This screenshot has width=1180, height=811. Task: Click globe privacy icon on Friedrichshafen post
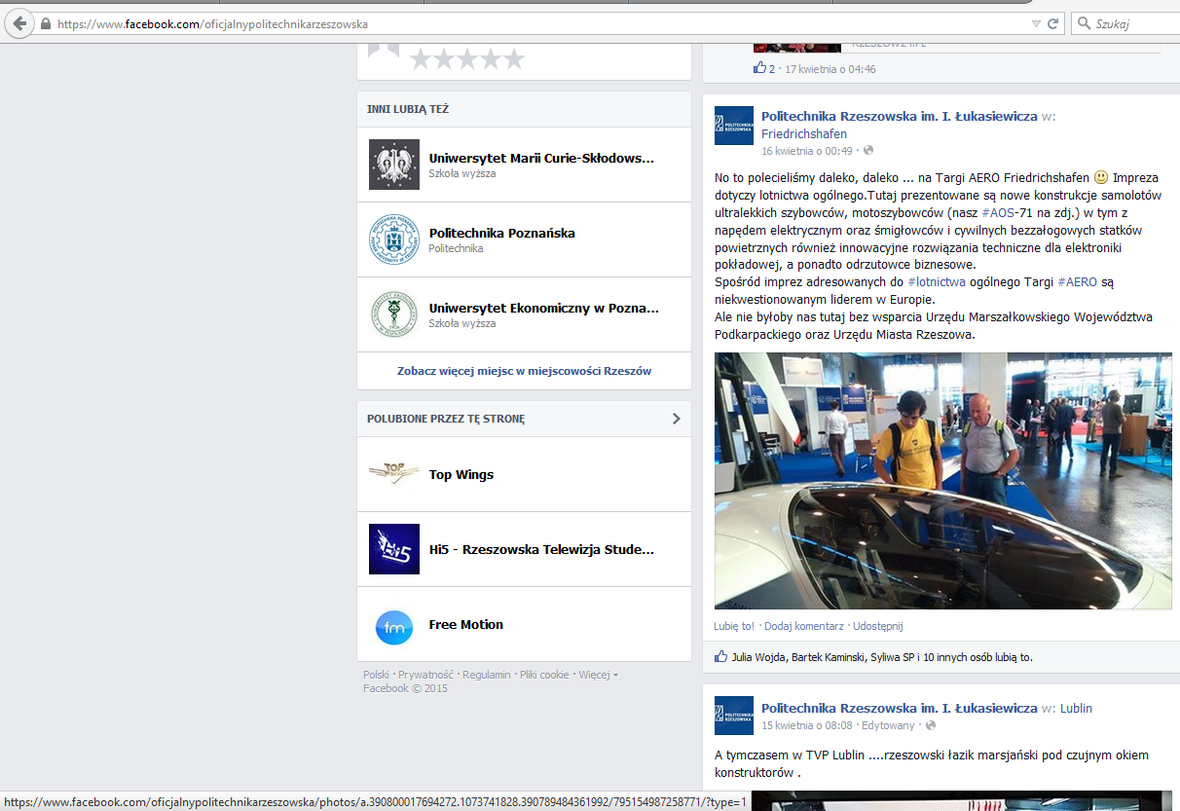[868, 151]
